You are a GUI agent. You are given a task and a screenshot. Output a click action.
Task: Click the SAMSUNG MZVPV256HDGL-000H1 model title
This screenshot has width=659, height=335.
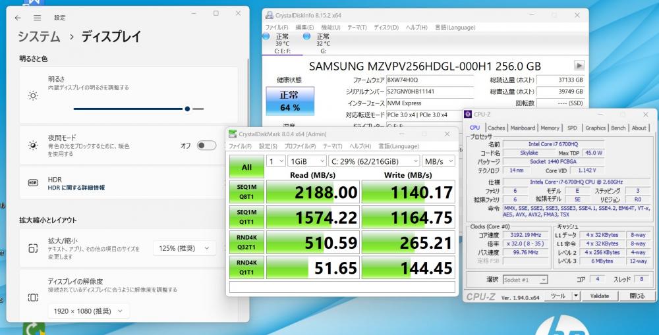tap(425, 66)
